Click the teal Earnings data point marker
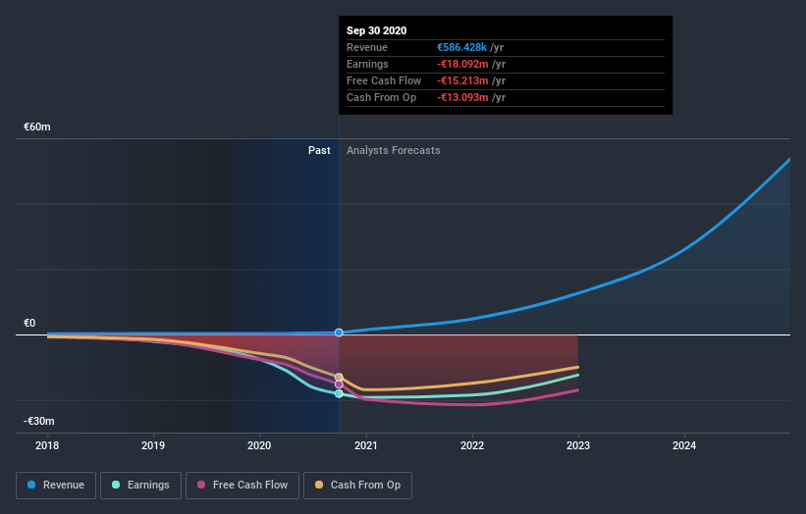Viewport: 806px width, 514px height. pyautogui.click(x=339, y=394)
